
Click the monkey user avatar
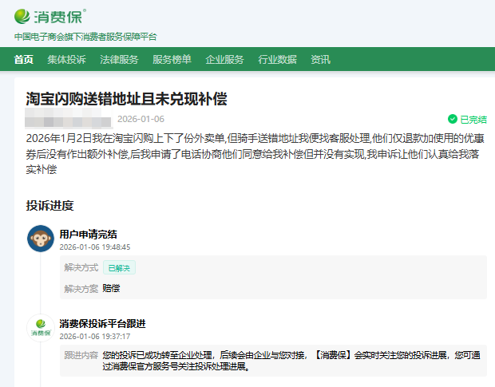tap(41, 239)
